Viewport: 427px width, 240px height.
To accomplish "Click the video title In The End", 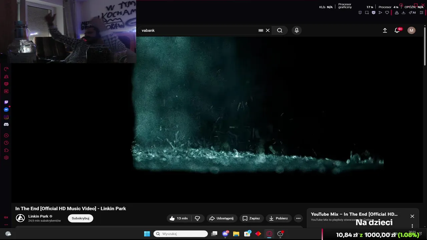I will pos(71,209).
